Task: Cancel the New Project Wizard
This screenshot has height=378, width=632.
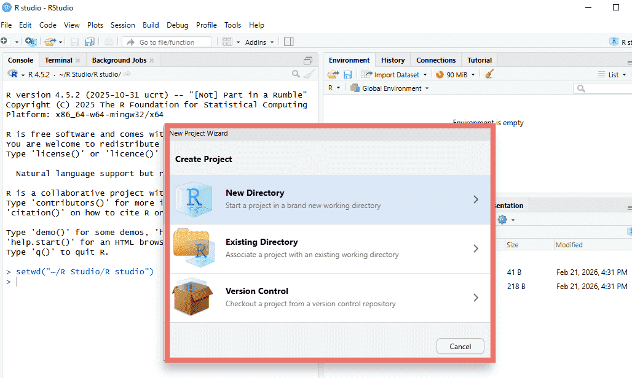Action: (460, 346)
